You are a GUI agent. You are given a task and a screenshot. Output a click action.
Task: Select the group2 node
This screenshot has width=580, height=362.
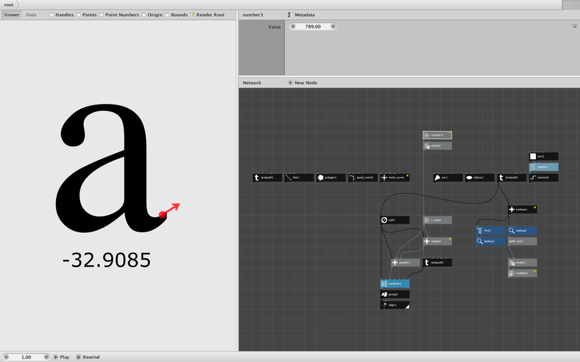(394, 294)
